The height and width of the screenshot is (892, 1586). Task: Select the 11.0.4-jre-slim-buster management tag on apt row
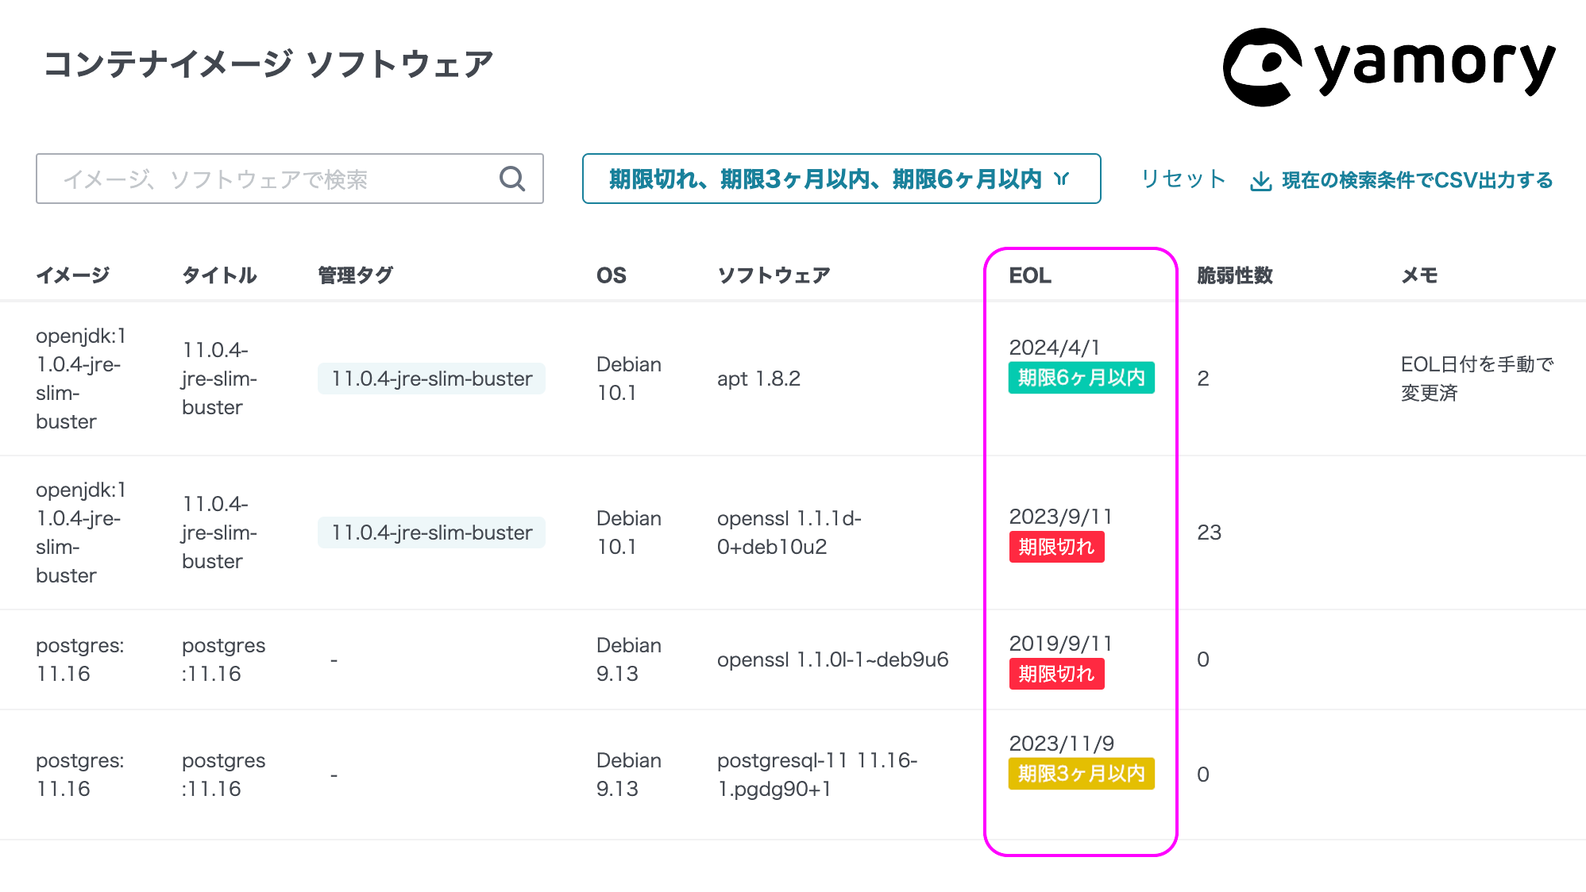coord(431,379)
